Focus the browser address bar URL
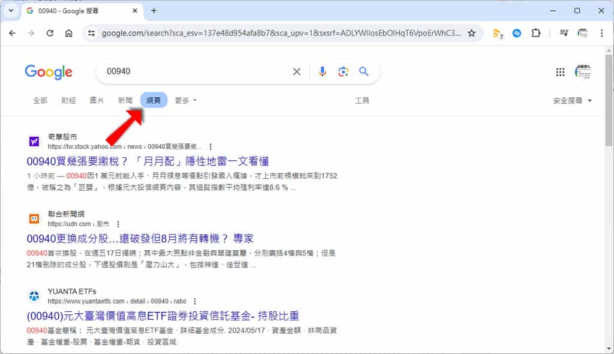This screenshot has height=354, width=614. (281, 34)
